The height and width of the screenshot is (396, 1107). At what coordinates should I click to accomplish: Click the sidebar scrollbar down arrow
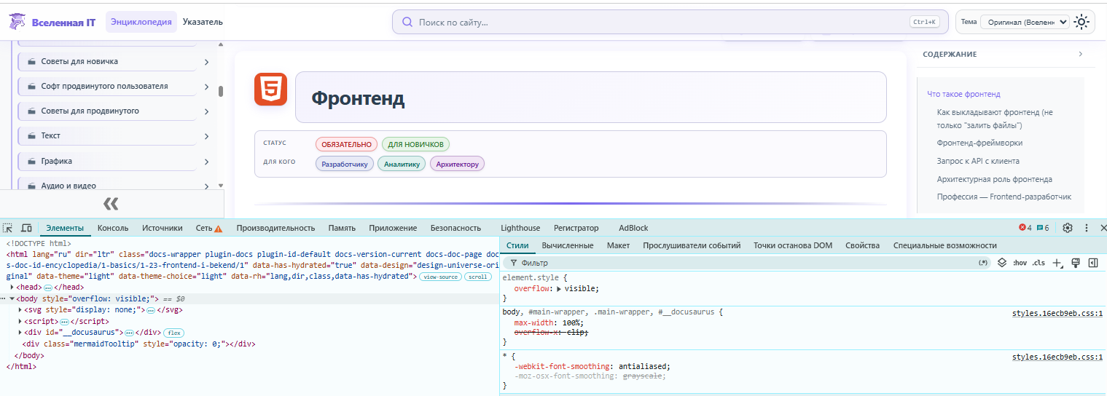pyautogui.click(x=221, y=186)
